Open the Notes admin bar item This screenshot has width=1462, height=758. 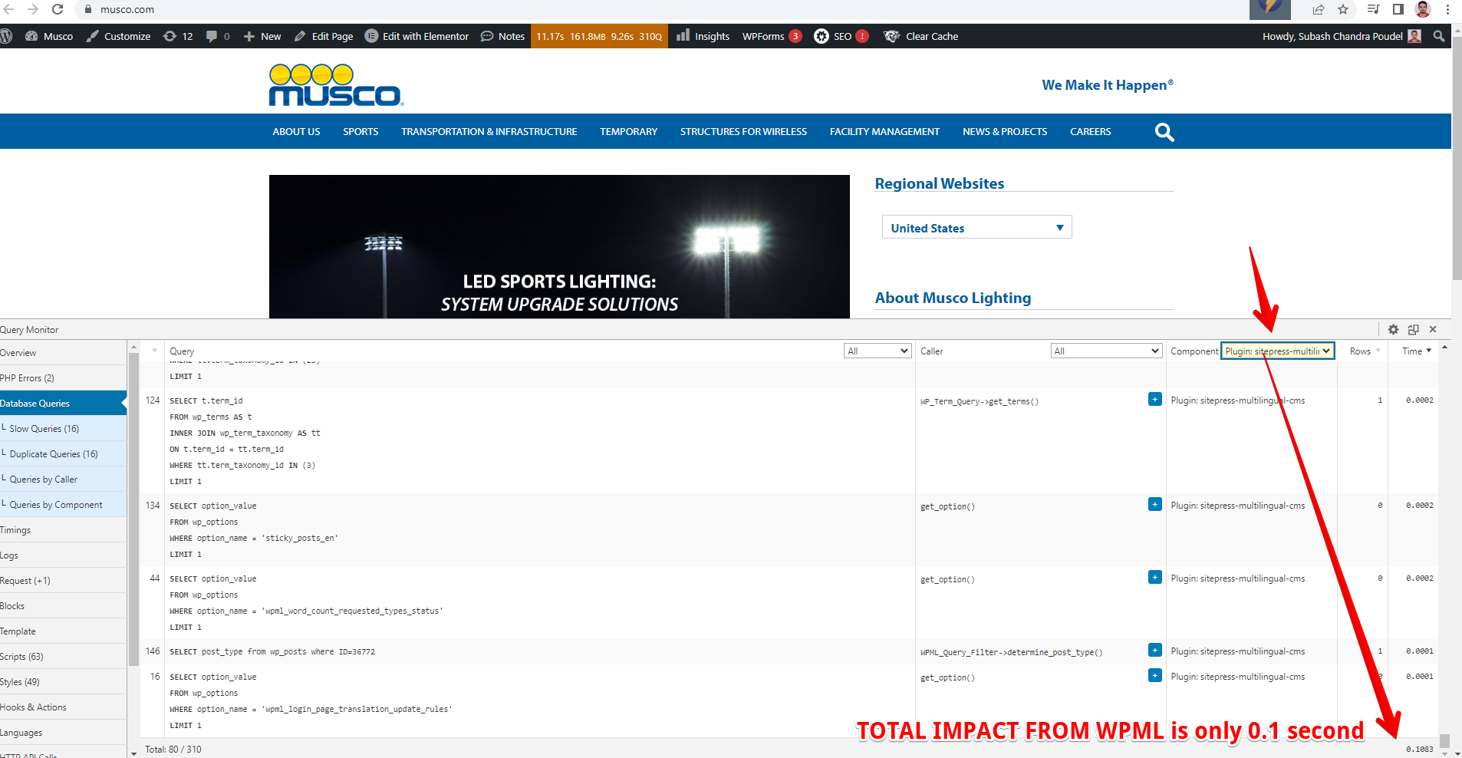pyautogui.click(x=502, y=36)
